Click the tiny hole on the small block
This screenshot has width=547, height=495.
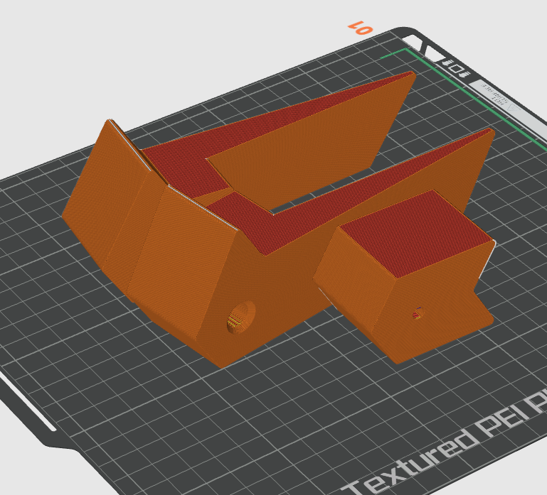418,313
